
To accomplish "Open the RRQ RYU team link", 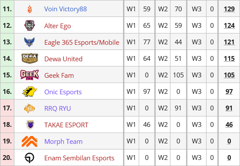I will click(57, 108).
